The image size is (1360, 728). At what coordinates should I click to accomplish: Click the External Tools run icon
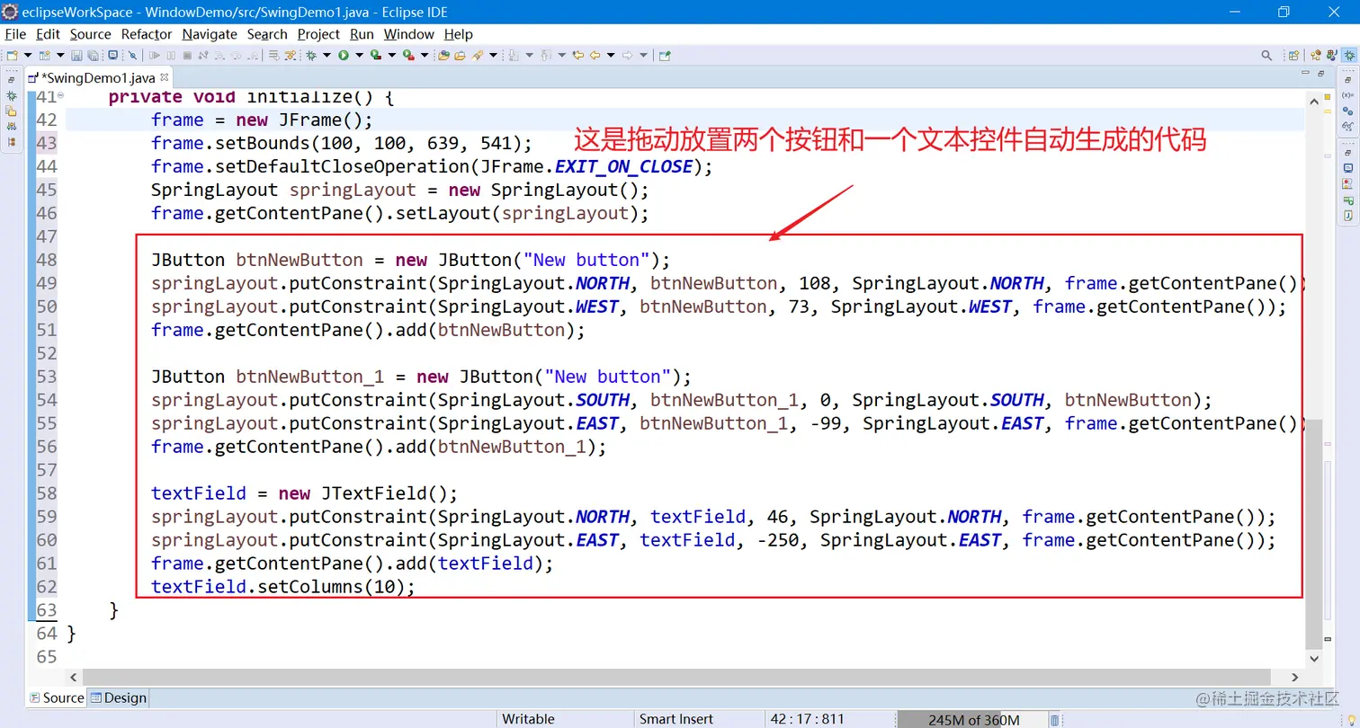click(x=408, y=55)
